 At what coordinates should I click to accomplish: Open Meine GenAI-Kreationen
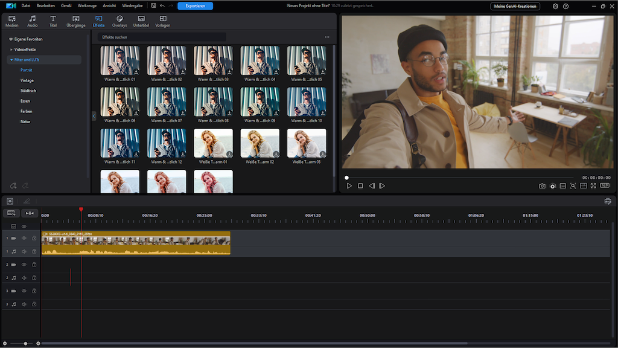515,6
